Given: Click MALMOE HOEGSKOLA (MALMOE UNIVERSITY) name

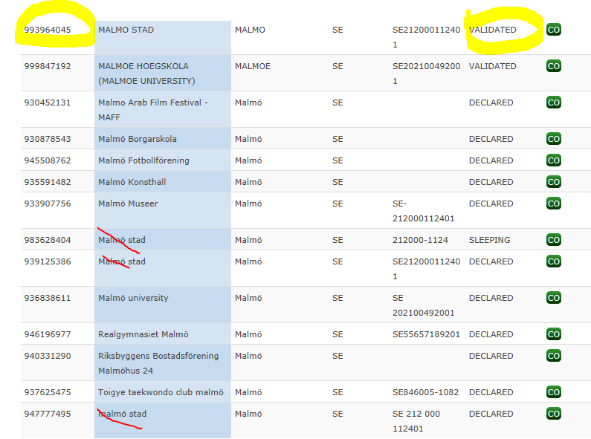Looking at the screenshot, I should [146, 74].
